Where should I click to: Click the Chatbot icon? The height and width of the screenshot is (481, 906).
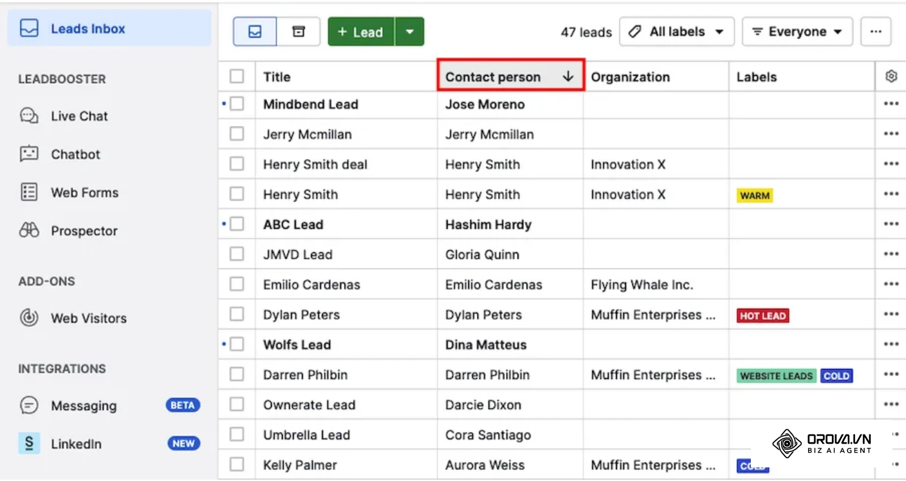tap(29, 154)
